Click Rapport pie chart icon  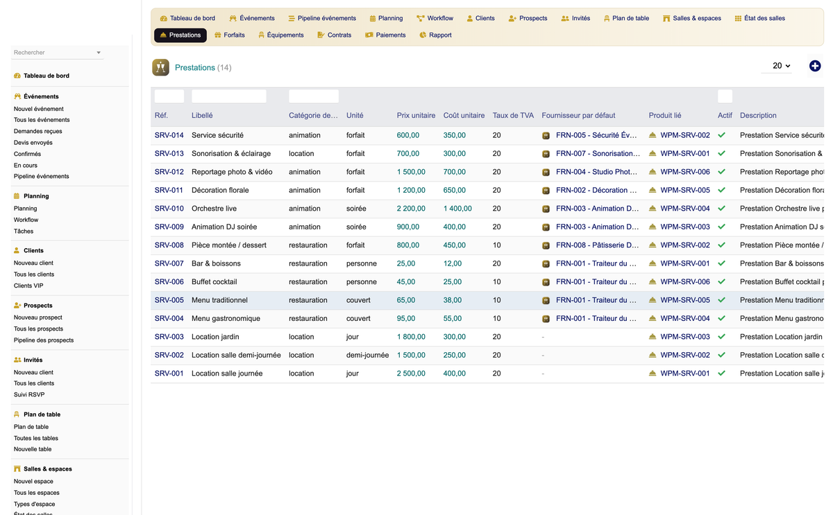pyautogui.click(x=423, y=35)
